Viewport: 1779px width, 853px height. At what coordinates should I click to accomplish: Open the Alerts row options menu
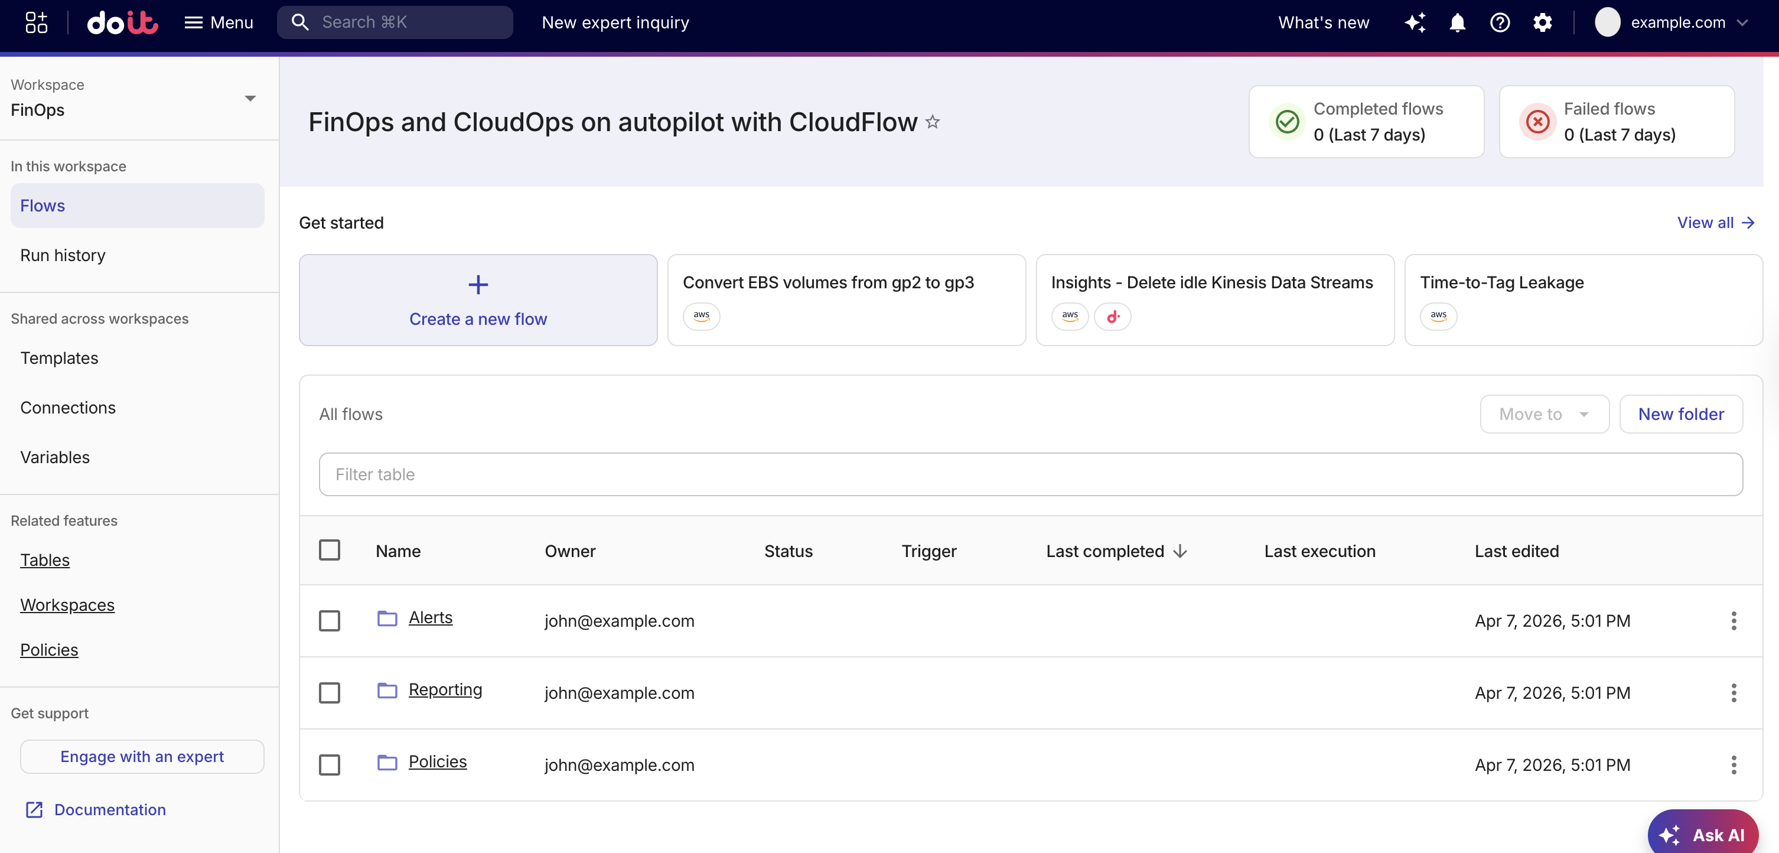[x=1734, y=620]
